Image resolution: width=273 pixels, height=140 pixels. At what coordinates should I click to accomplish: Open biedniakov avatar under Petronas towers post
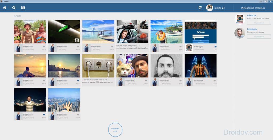coord(189,82)
